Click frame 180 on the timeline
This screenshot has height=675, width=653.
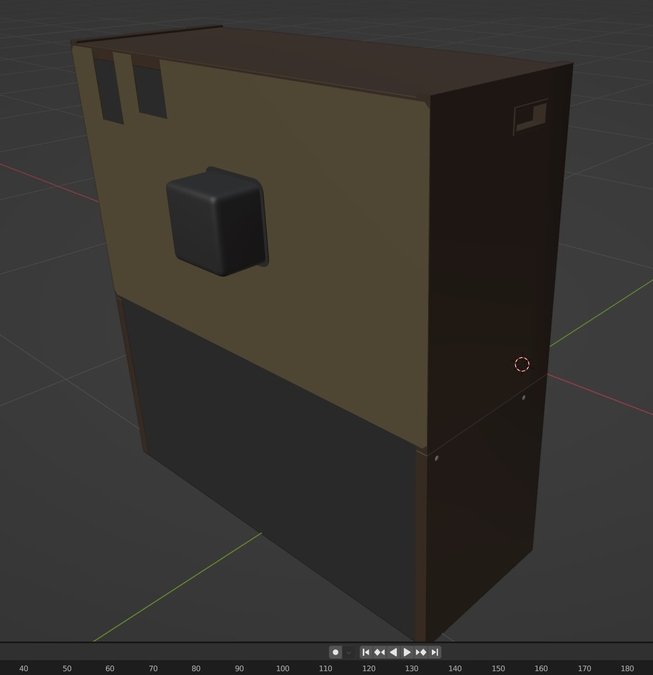coord(627,668)
